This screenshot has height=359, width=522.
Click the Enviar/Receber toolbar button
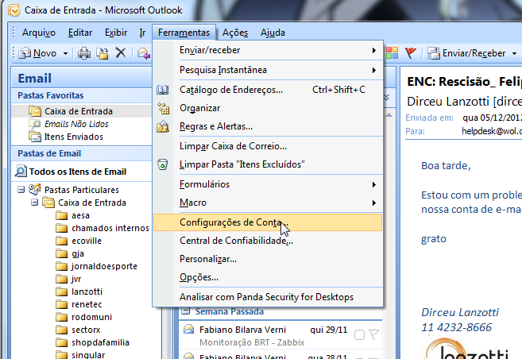(466, 53)
